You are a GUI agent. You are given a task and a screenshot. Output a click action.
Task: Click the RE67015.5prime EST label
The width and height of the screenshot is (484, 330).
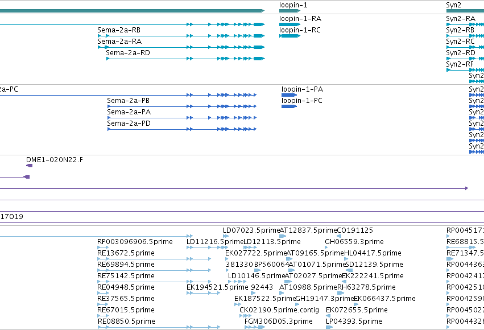coord(126,311)
